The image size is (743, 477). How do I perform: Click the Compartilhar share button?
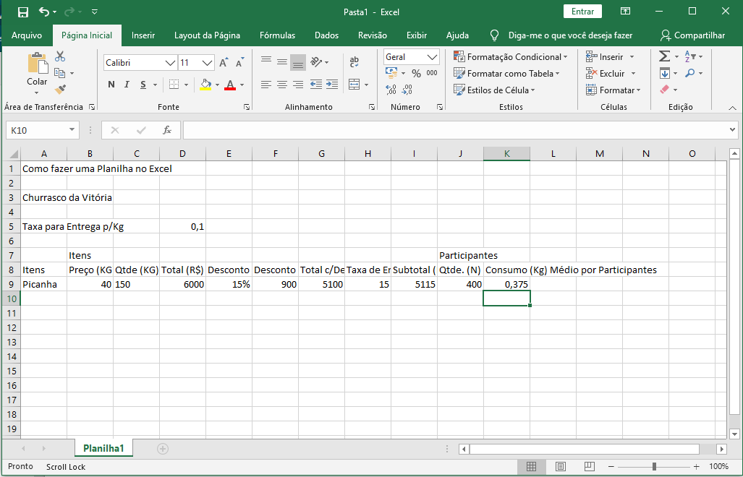692,35
